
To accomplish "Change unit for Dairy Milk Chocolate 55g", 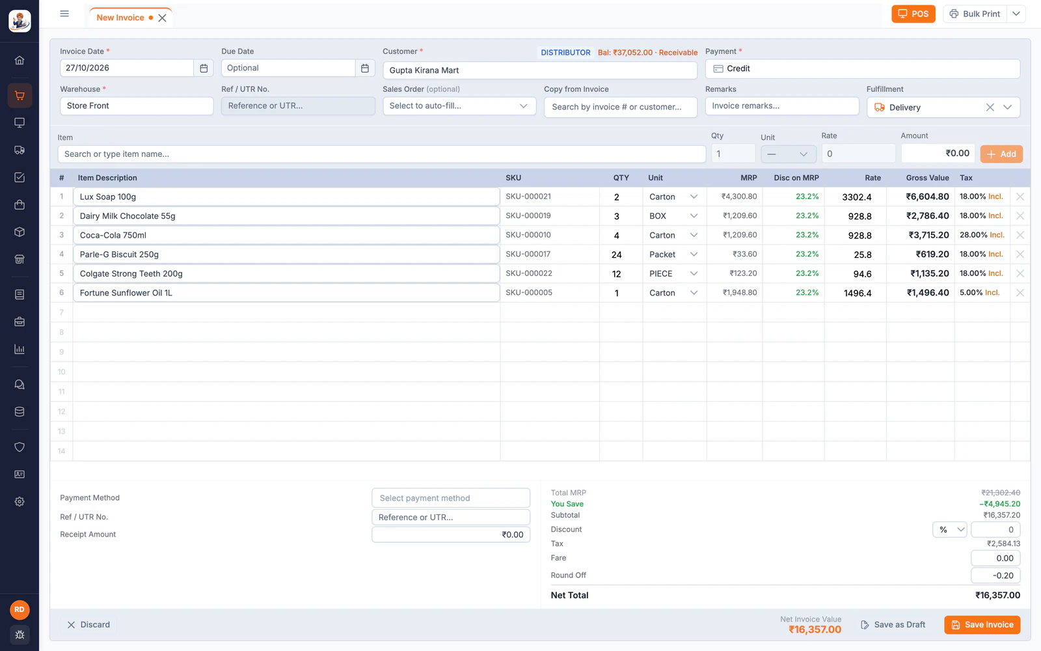I will click(x=674, y=216).
